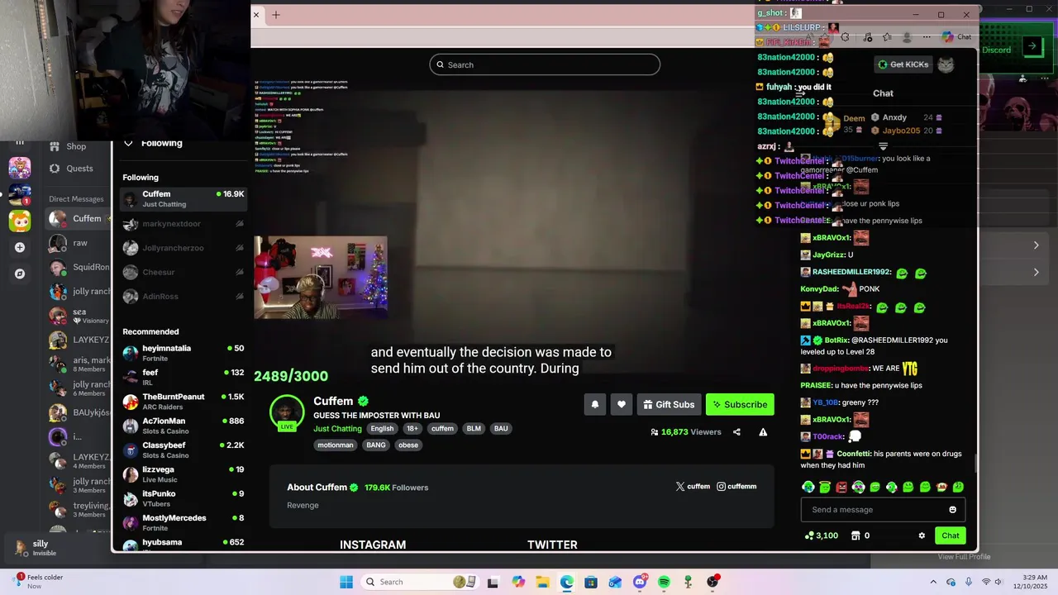
Task: Select the English tag
Action: 382,429
